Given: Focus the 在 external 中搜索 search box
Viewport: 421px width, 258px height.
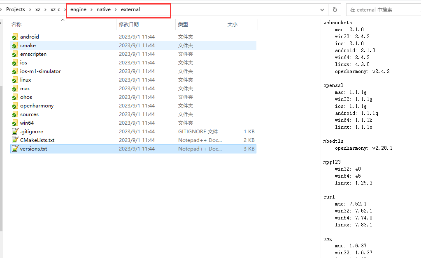Looking at the screenshot, I should [x=384, y=9].
